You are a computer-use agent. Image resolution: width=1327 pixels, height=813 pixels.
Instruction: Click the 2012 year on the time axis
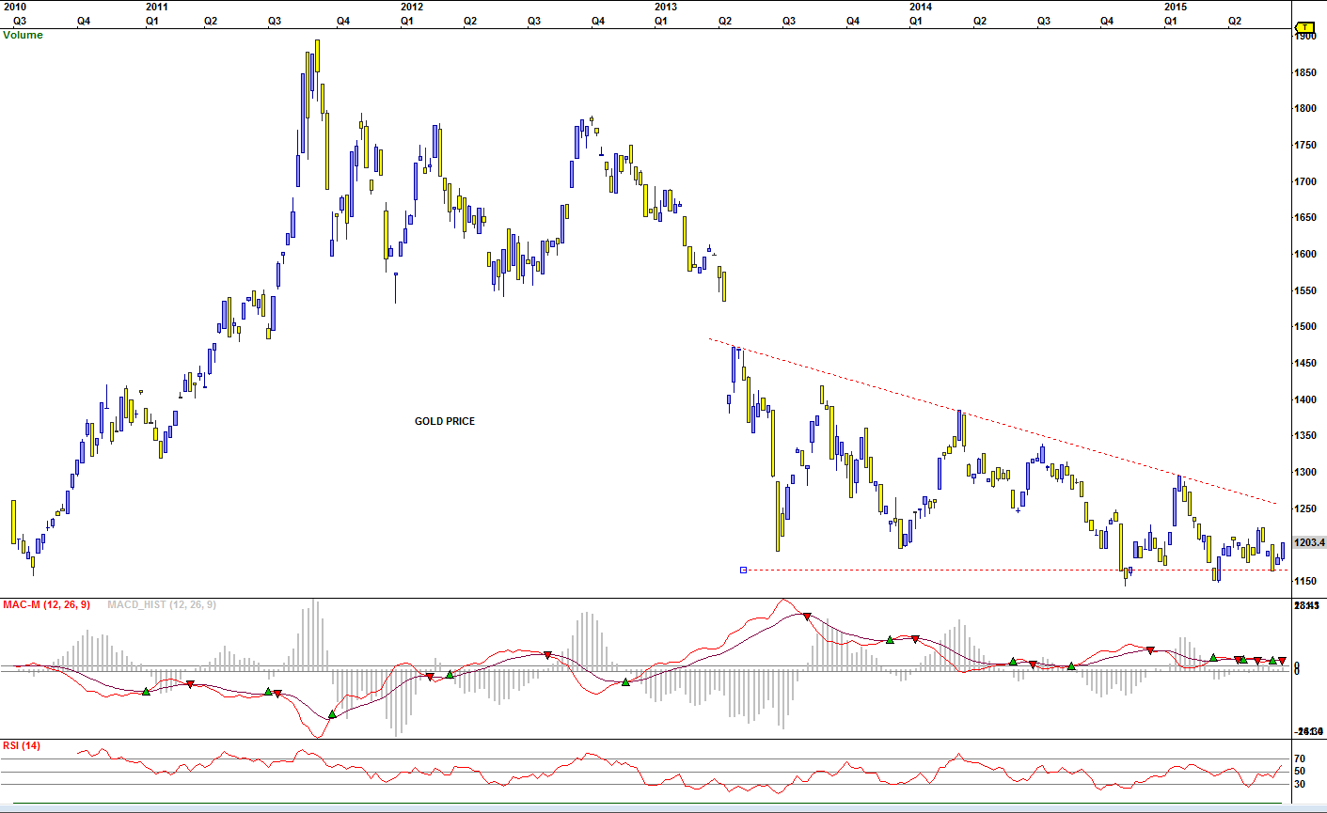(x=411, y=7)
